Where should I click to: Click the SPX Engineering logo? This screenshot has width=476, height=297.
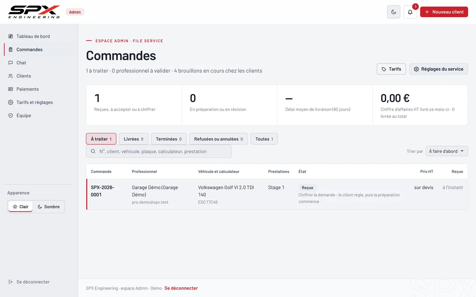pyautogui.click(x=34, y=12)
